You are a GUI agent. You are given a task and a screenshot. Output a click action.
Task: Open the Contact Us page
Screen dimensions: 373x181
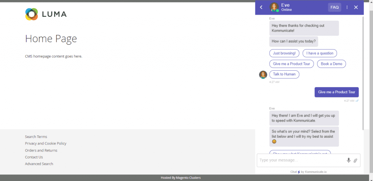click(x=34, y=157)
